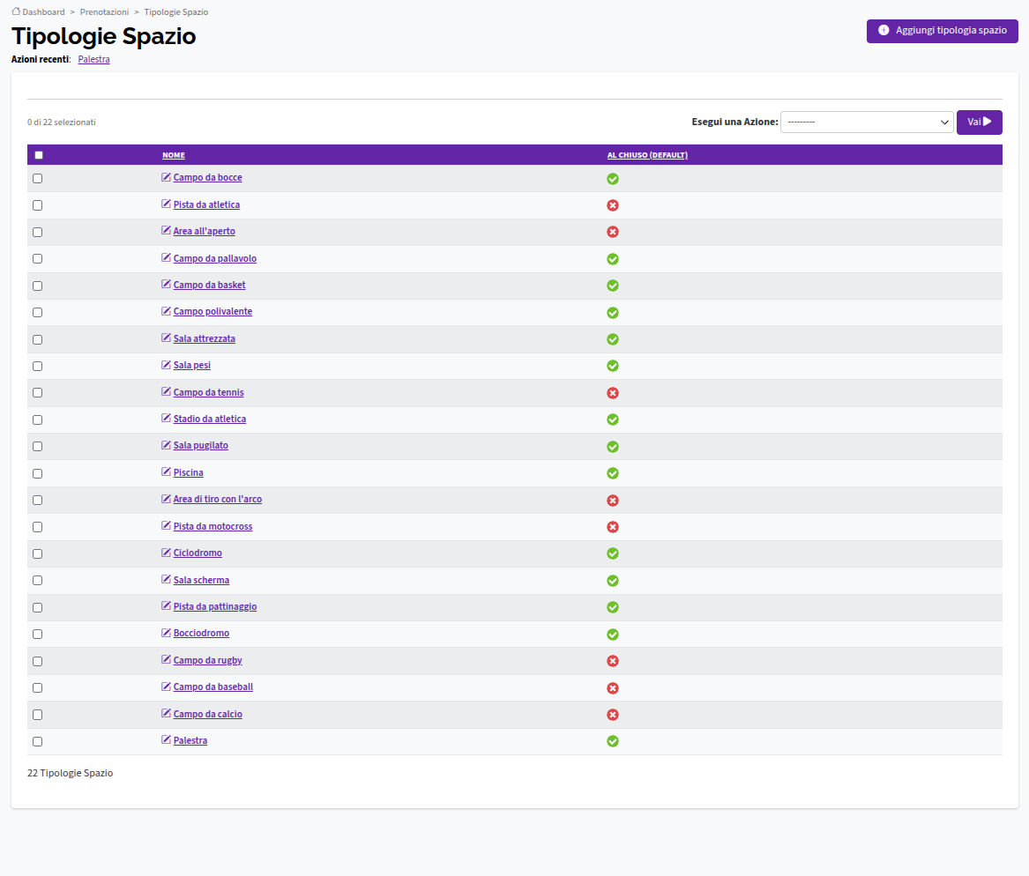Screen dimensions: 1029x876
Task: Open the Esegui una Azione dropdown
Action: (866, 122)
